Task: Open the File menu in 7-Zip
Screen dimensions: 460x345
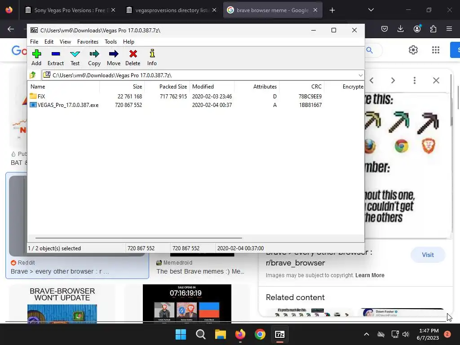Action: 34,42
